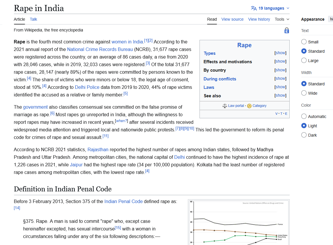Click the E template edit link
Screen dimensions: 333x245
(286, 114)
